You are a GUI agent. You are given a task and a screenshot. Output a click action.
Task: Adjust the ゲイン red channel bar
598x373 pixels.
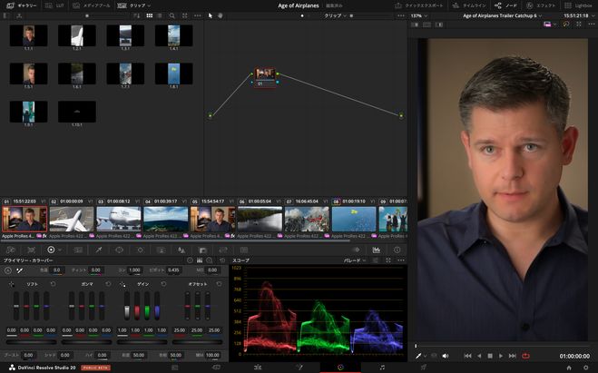[x=137, y=306]
